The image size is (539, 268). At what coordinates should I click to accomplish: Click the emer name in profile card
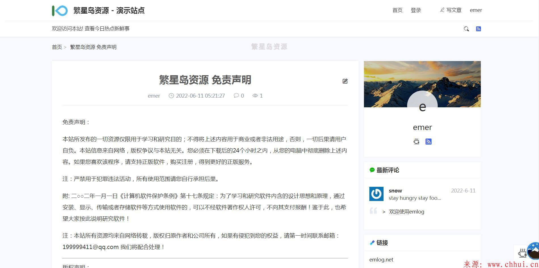coord(422,127)
